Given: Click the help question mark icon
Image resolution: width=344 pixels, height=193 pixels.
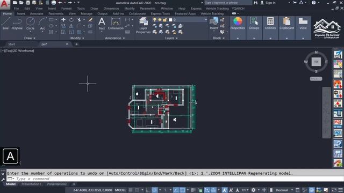Looking at the screenshot, I should (313, 3).
